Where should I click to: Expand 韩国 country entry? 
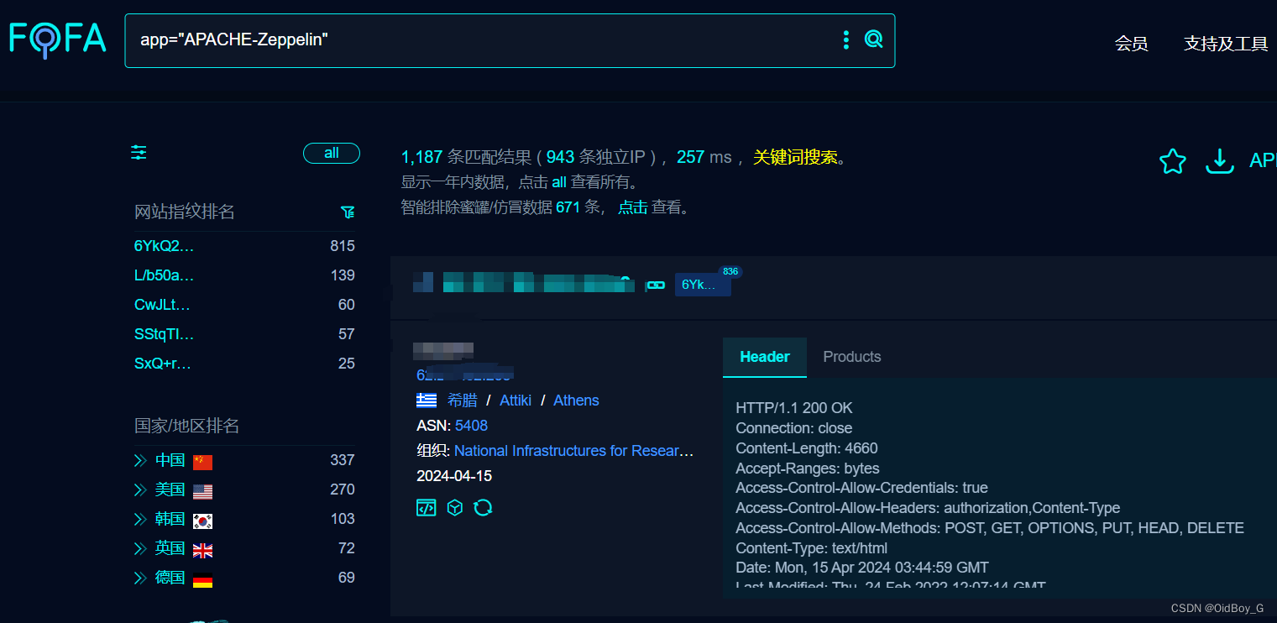(x=140, y=519)
